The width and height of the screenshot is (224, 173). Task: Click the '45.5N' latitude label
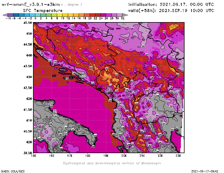[x=27, y=23]
